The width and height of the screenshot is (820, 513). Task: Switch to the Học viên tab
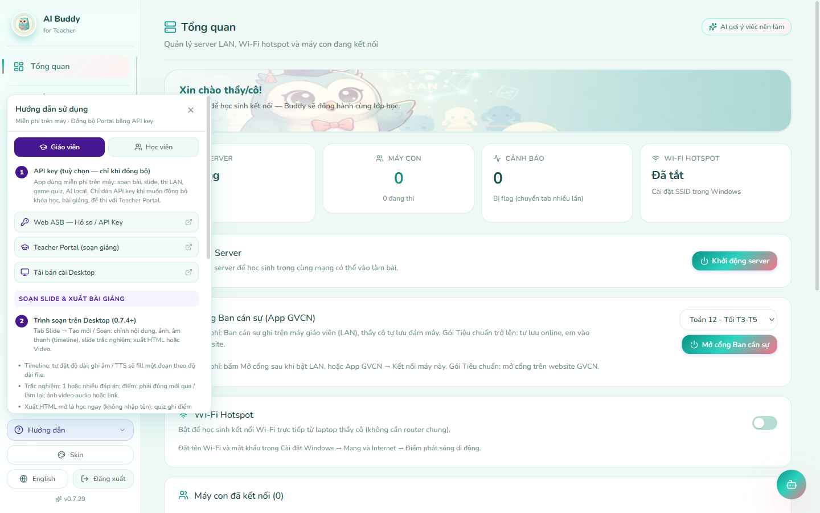153,147
